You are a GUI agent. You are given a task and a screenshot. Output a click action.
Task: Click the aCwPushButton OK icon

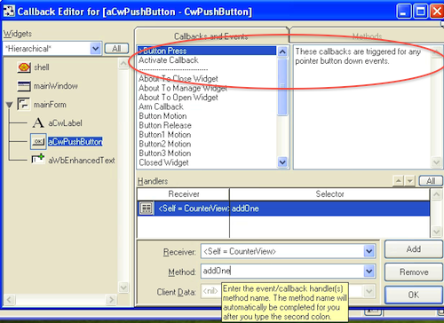point(38,142)
